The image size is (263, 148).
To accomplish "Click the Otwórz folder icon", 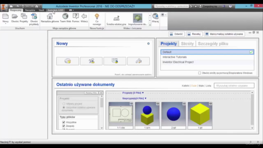I will [15, 16].
